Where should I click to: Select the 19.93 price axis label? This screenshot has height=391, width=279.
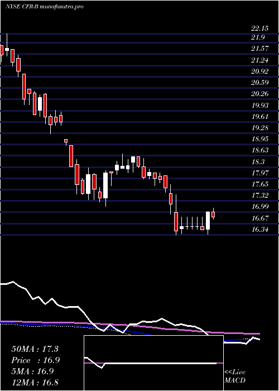tap(260, 105)
